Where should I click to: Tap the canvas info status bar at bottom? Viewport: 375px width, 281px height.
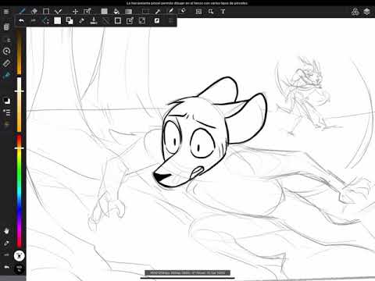click(x=187, y=272)
